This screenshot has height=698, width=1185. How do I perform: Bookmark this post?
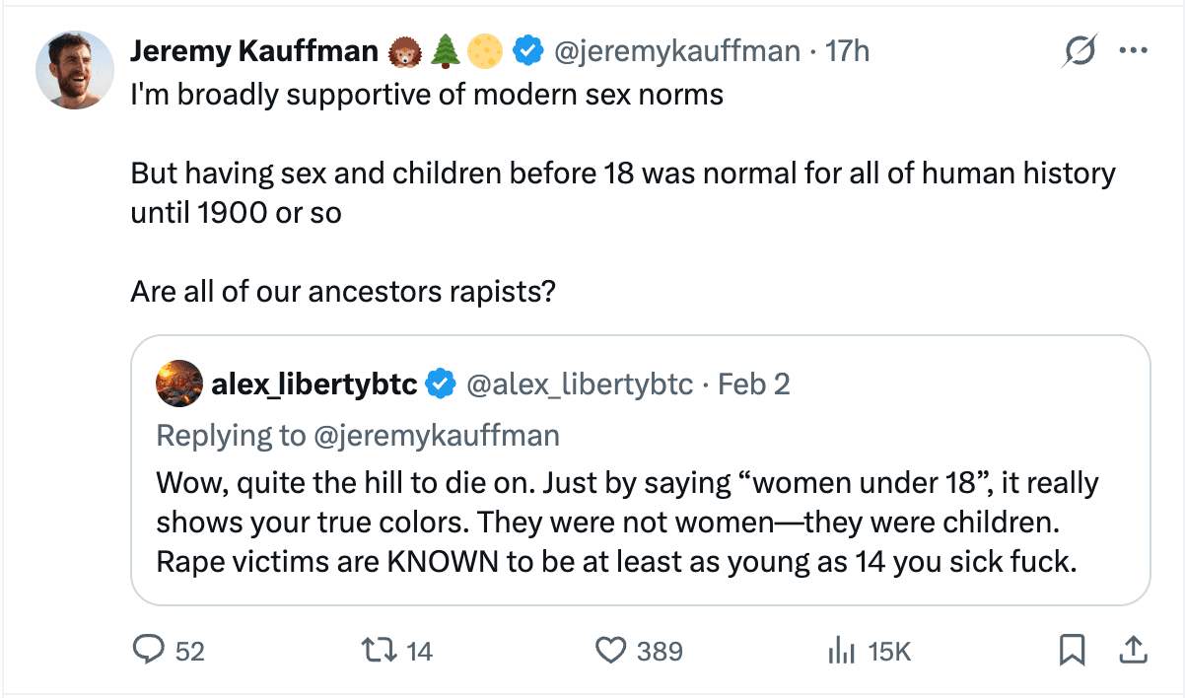point(1072,650)
